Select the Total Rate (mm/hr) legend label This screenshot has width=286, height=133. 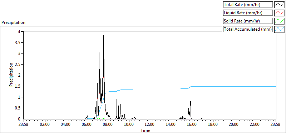248,5
